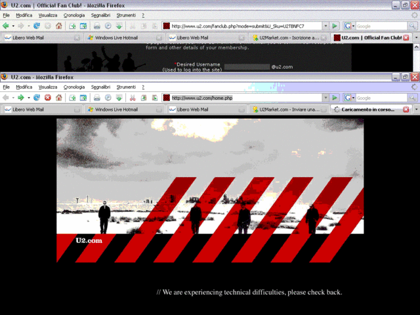Open Cronologia menu in Official Fan Club window

[x=74, y=15]
